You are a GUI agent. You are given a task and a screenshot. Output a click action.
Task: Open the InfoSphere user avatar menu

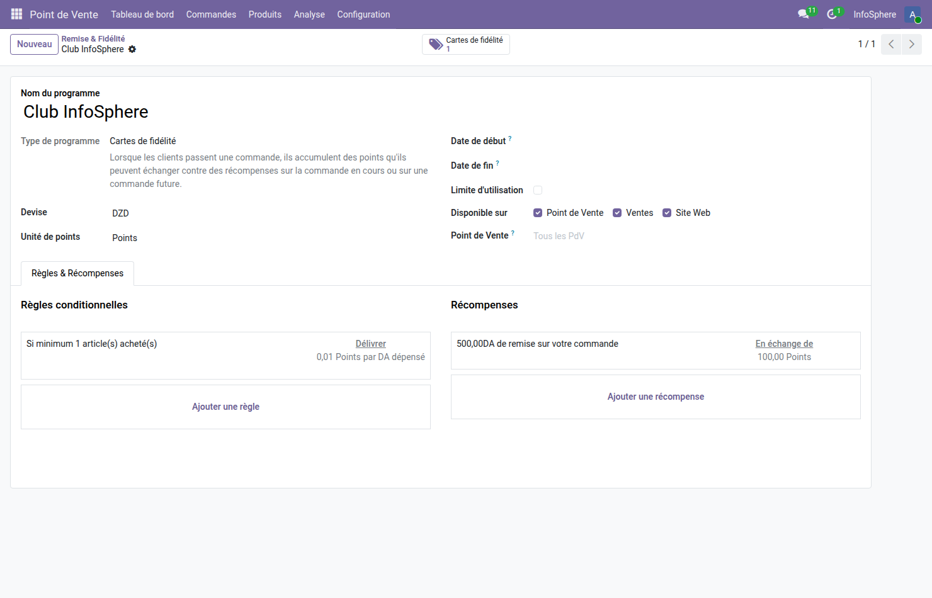point(913,14)
